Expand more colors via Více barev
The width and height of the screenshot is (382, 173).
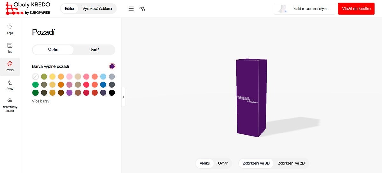41,101
